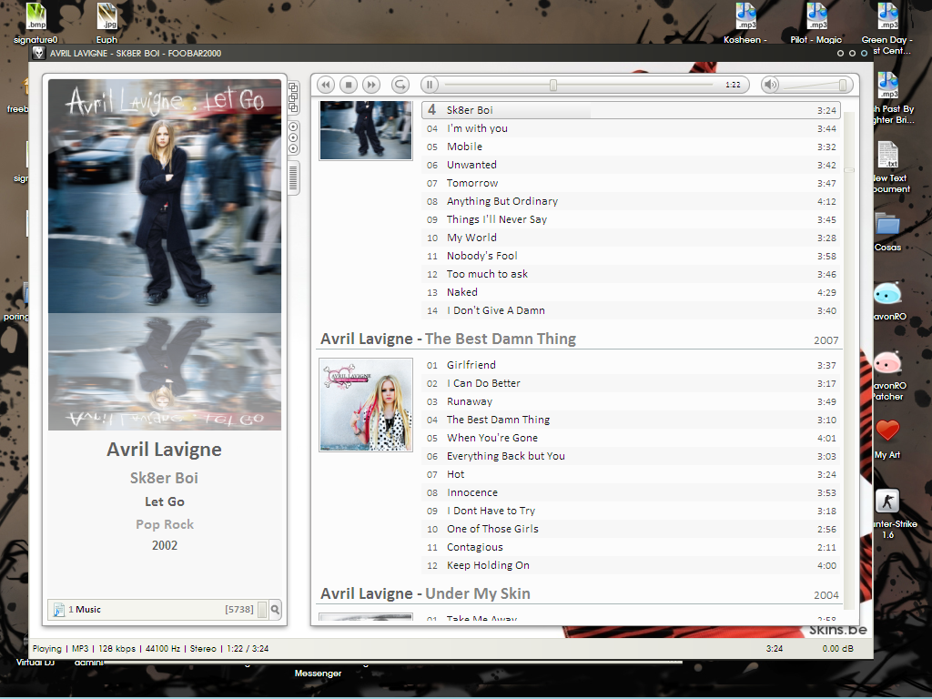Select the first circular sidebar radio button
The width and height of the screenshot is (932, 699).
[293, 127]
